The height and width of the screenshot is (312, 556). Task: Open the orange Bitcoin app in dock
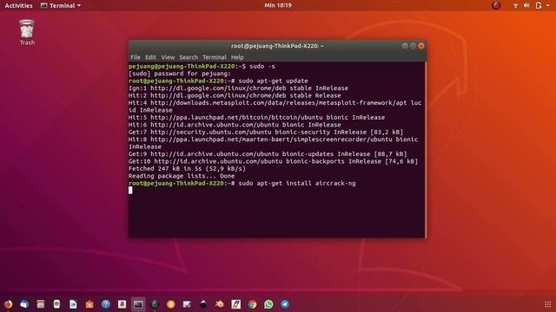[x=171, y=304]
